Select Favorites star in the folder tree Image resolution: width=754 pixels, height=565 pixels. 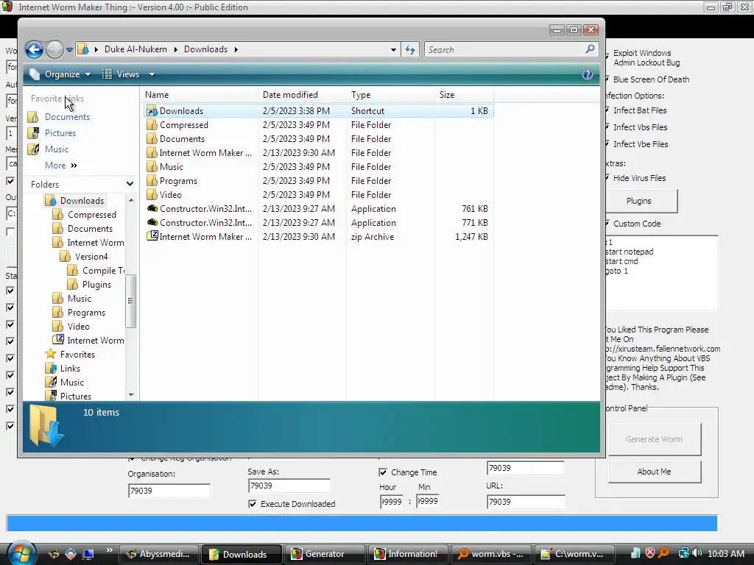[x=51, y=354]
